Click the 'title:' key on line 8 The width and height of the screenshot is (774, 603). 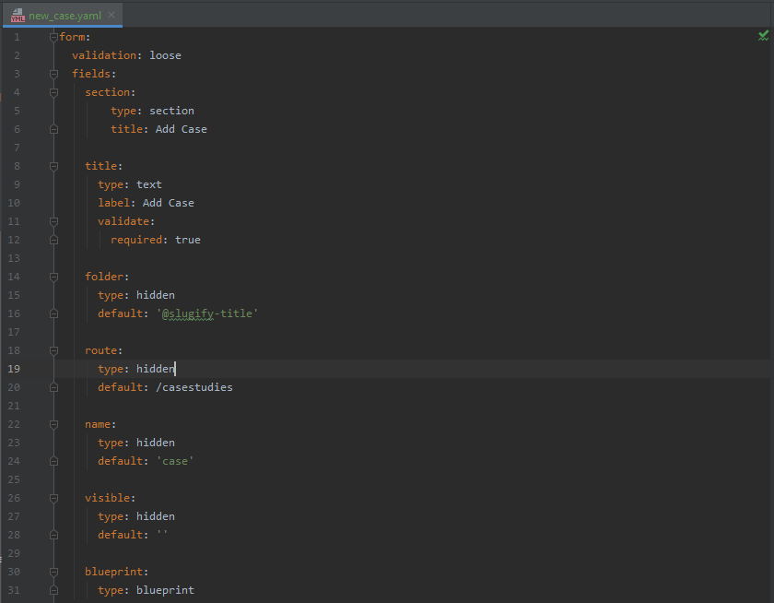tap(103, 166)
